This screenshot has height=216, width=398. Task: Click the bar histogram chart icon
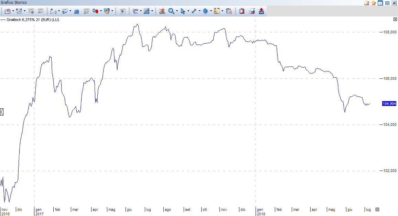76,11
